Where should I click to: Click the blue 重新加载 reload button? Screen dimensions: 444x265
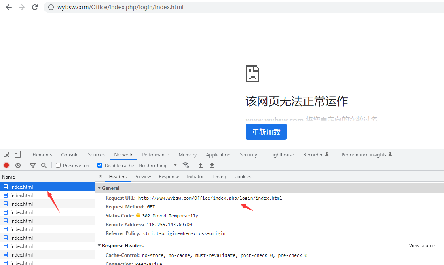point(266,132)
